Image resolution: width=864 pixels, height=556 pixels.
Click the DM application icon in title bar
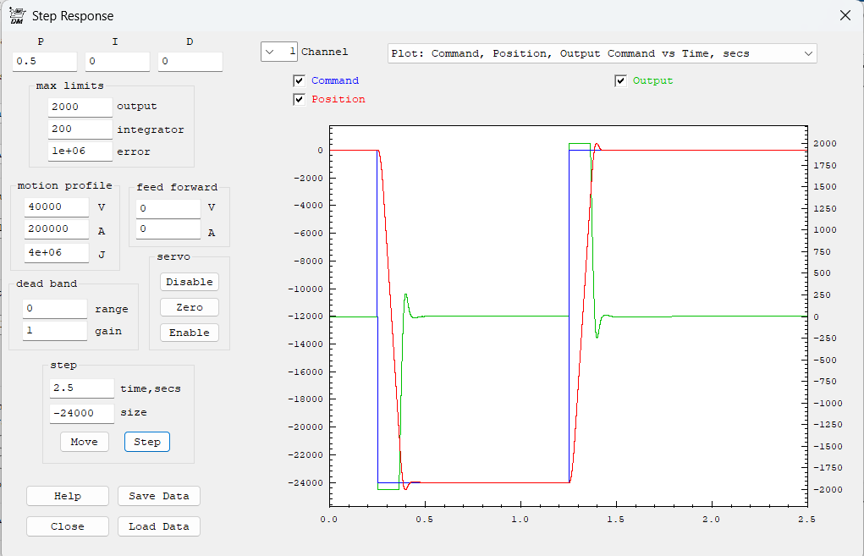tap(15, 15)
